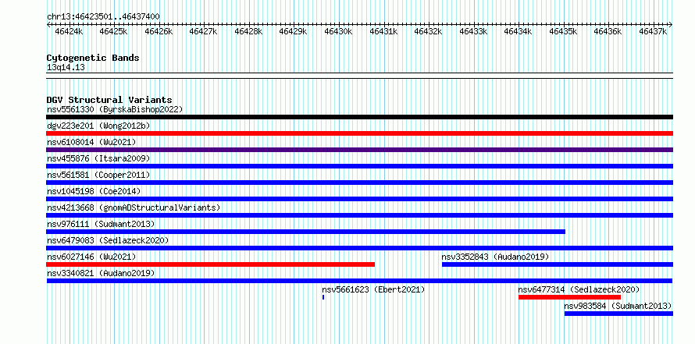
Task: Click the 46437k ruler tick label
Action: (x=654, y=31)
